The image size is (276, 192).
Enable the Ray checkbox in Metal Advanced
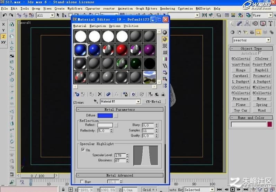[82, 181]
